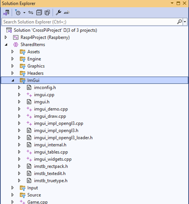Viewport: 189px width, 204px height.
Task: Expand the Rasp4Project (Raspberry) node
Action: (x=6, y=37)
